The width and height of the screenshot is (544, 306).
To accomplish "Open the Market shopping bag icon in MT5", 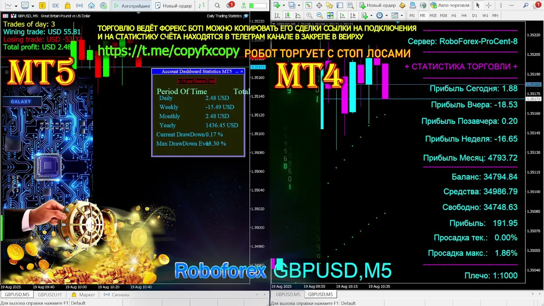I will (x=68, y=6).
